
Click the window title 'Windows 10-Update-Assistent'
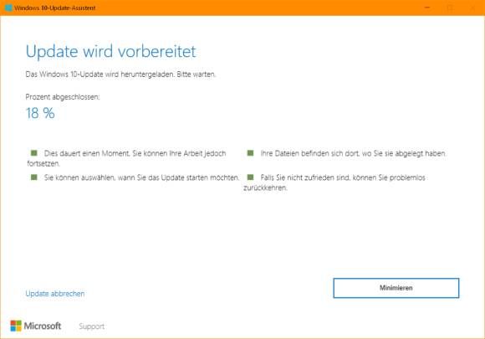point(55,8)
